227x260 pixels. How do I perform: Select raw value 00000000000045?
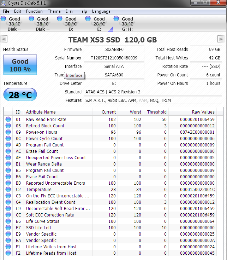point(197,253)
